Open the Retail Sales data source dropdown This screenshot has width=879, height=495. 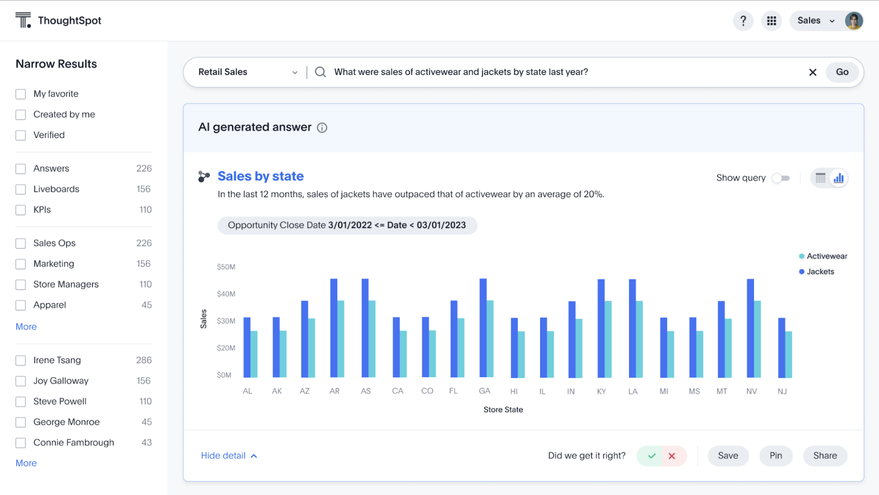pyautogui.click(x=248, y=72)
